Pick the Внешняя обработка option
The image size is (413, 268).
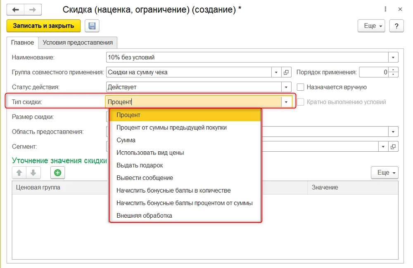tap(185, 216)
